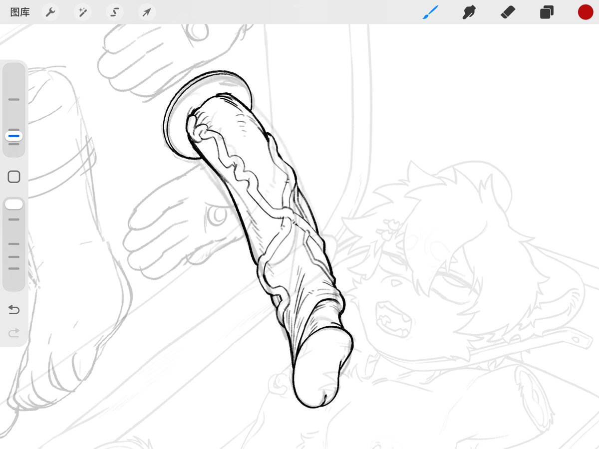This screenshot has height=449, width=599.
Task: Redo with the greyed redo arrow
Action: pos(14,332)
